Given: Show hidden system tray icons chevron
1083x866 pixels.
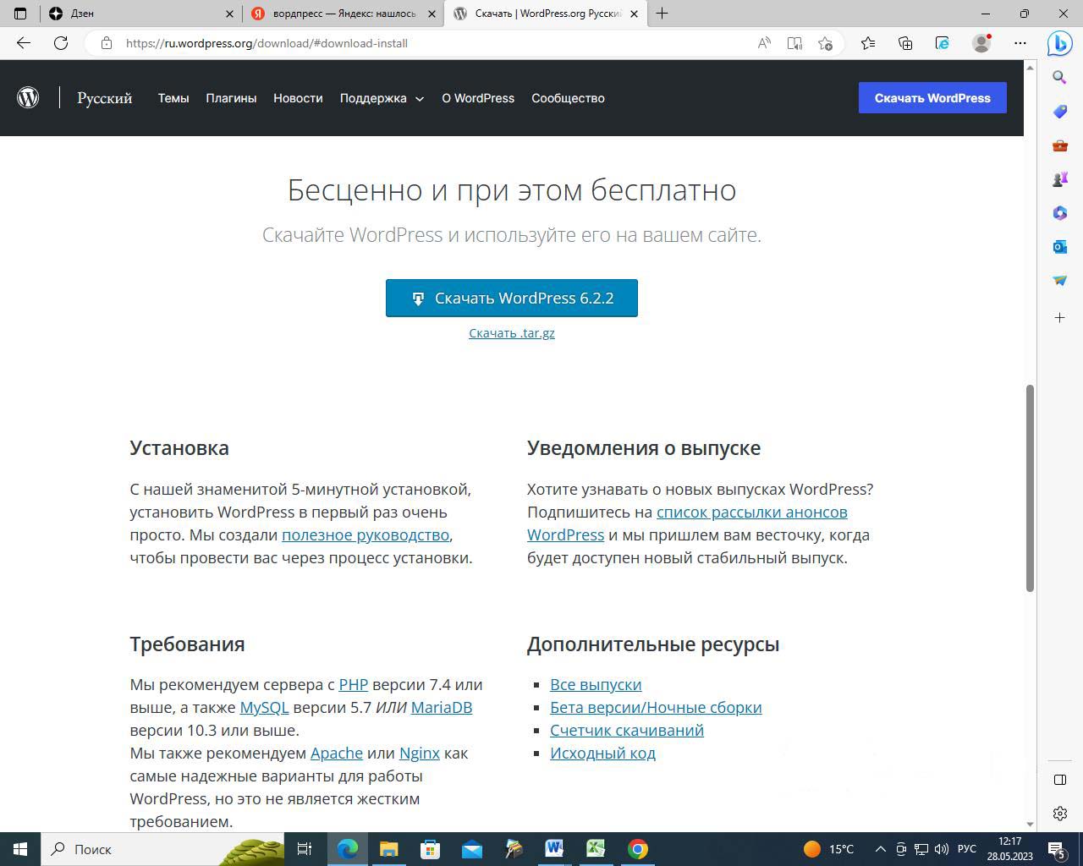Looking at the screenshot, I should (880, 849).
